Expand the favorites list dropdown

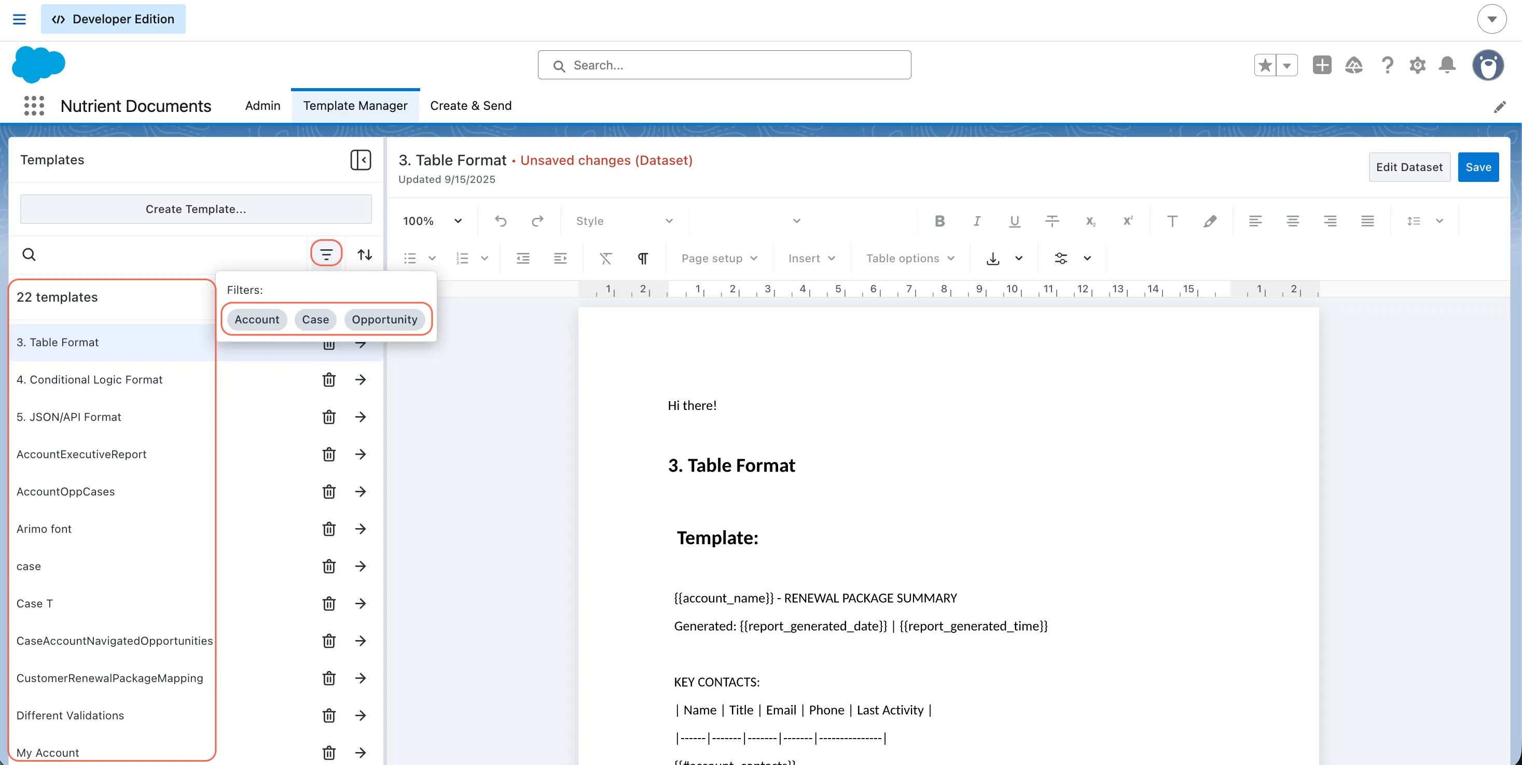pos(1287,65)
